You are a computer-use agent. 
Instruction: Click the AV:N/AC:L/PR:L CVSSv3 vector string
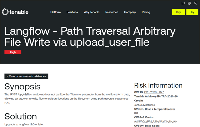coord(156,122)
